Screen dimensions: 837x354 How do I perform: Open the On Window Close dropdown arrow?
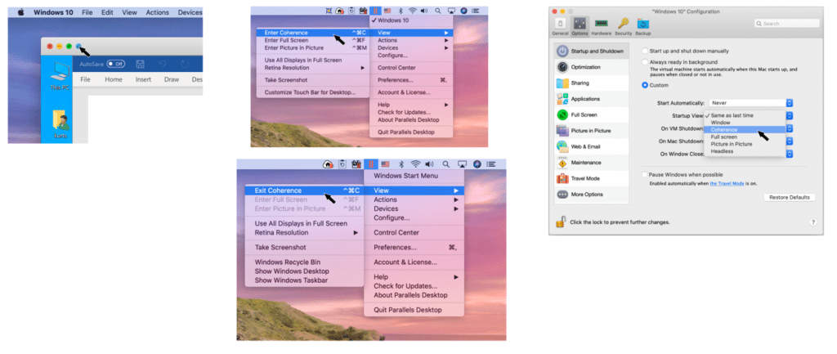[x=790, y=154]
